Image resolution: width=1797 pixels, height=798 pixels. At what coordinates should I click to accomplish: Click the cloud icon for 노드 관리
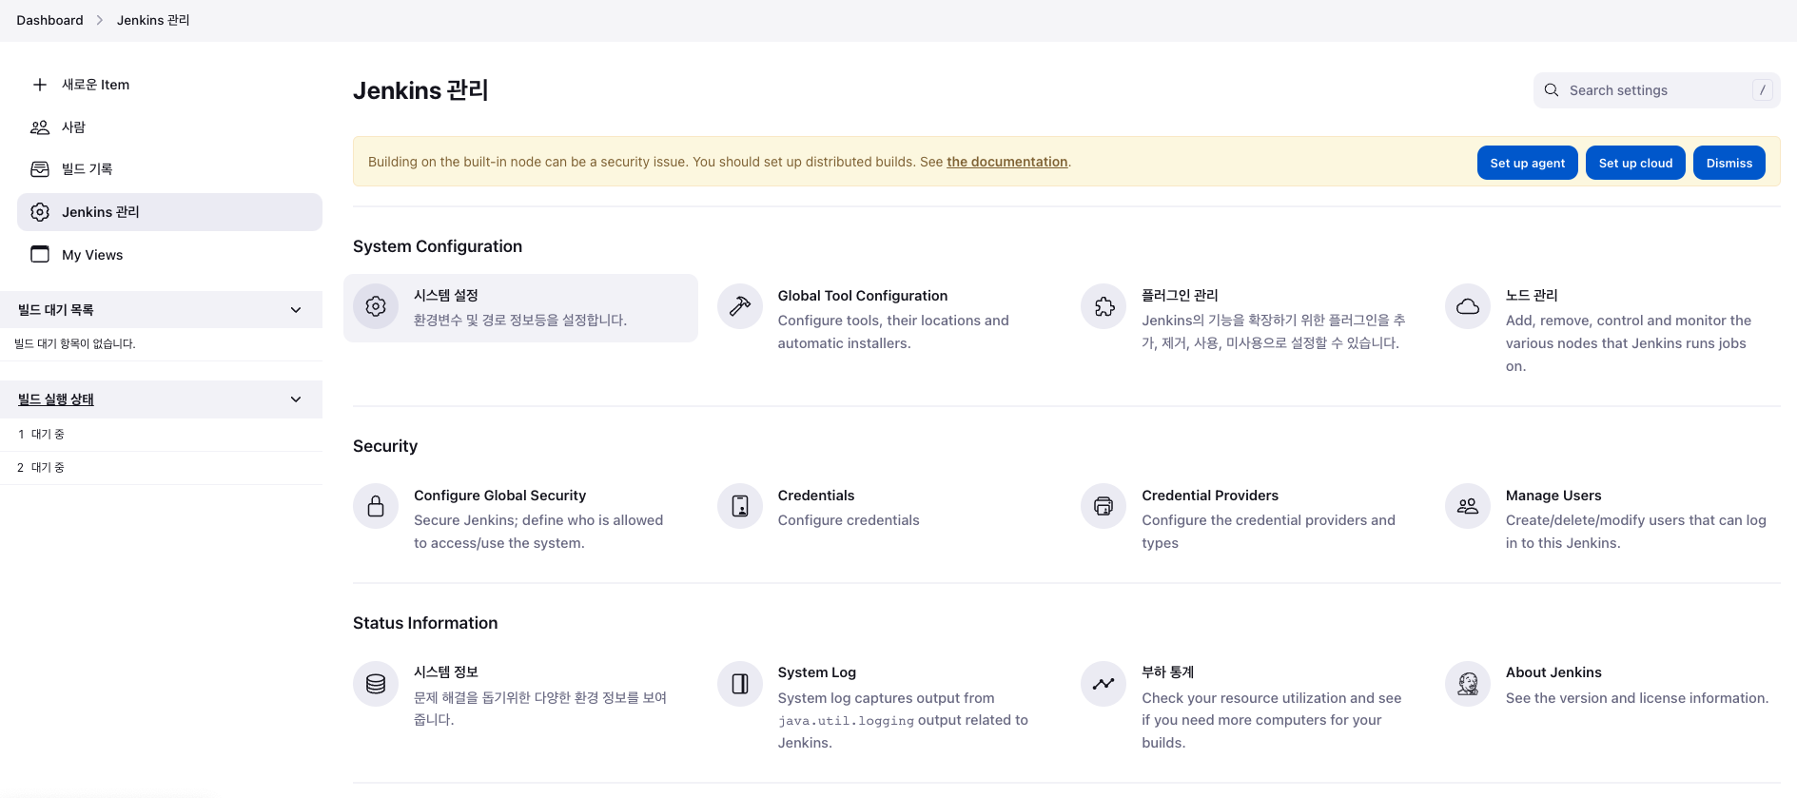click(x=1468, y=306)
